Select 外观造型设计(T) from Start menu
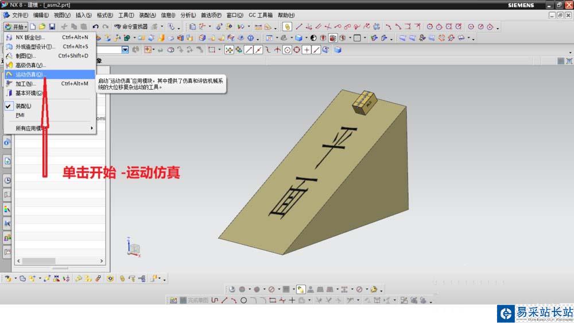 click(49, 47)
